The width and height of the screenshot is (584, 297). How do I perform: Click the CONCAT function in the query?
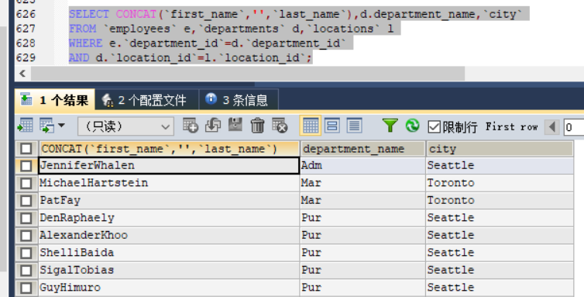pyautogui.click(x=136, y=14)
